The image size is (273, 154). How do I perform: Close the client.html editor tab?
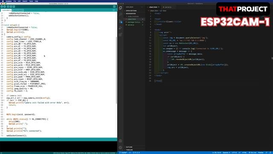[159, 7]
